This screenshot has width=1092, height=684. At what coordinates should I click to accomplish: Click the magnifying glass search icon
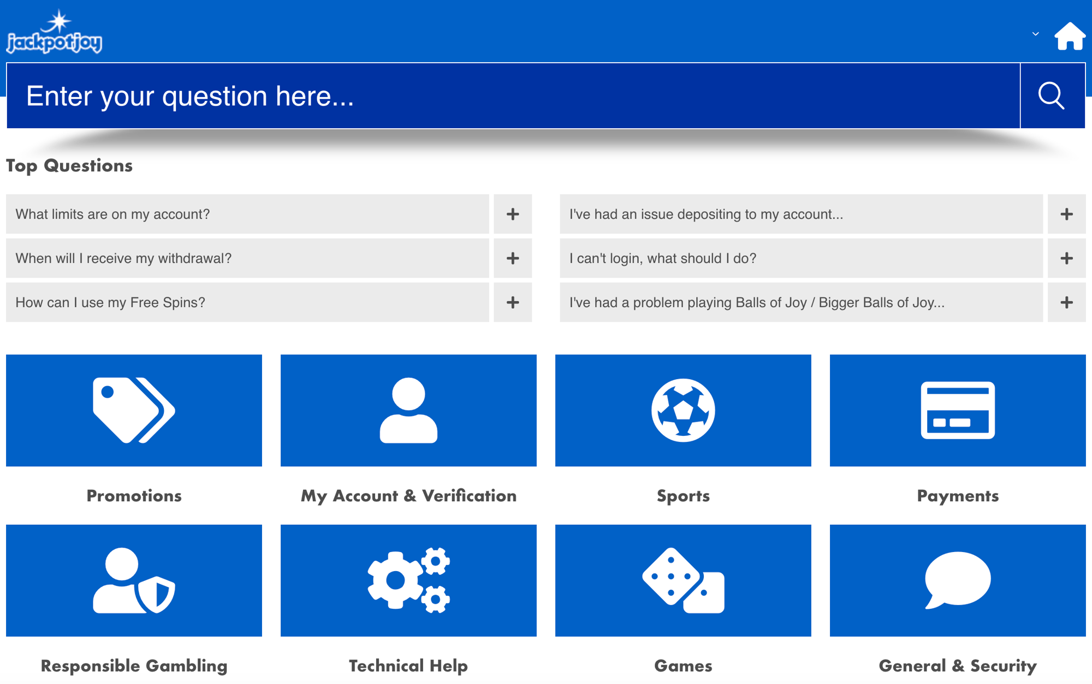tap(1052, 96)
